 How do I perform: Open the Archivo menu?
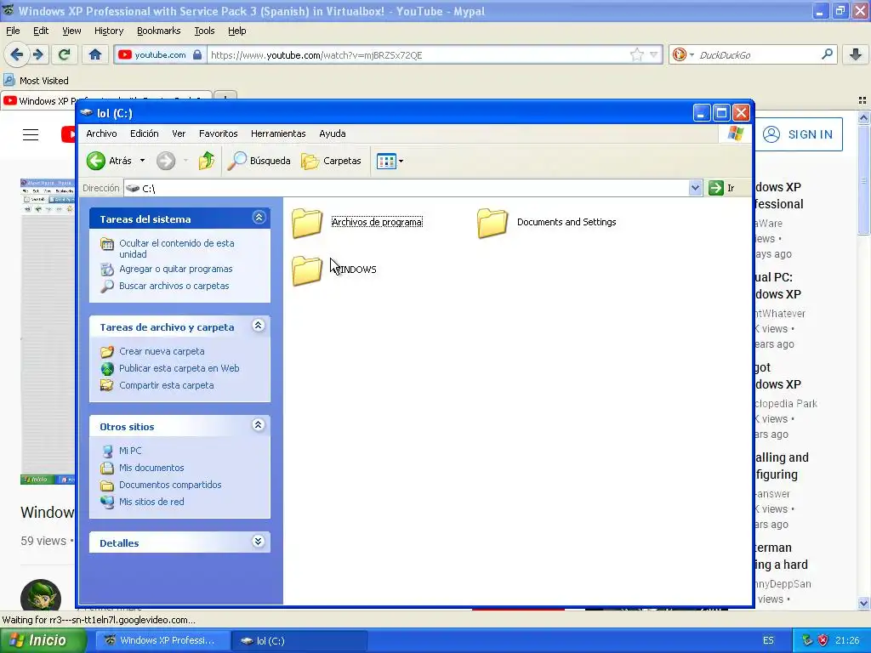point(101,133)
